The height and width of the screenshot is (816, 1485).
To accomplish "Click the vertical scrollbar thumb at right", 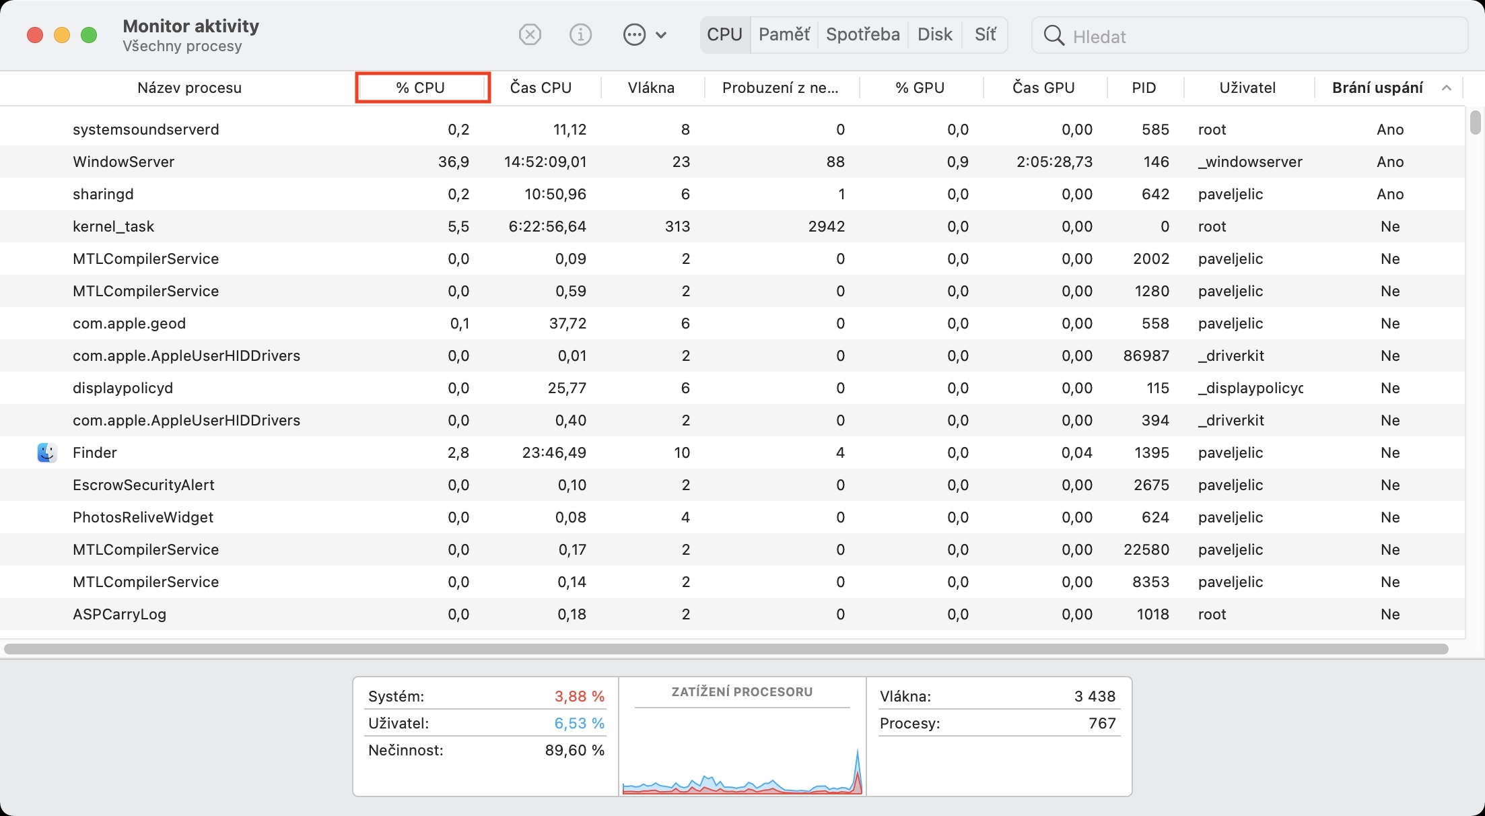I will point(1475,123).
